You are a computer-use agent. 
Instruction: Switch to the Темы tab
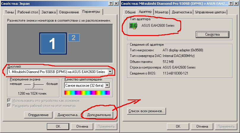point(10,12)
